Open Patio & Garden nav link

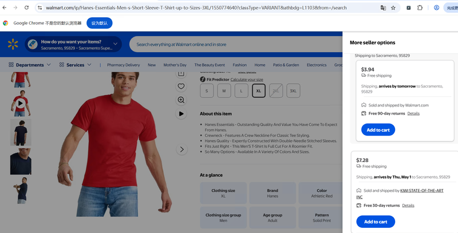click(x=286, y=65)
